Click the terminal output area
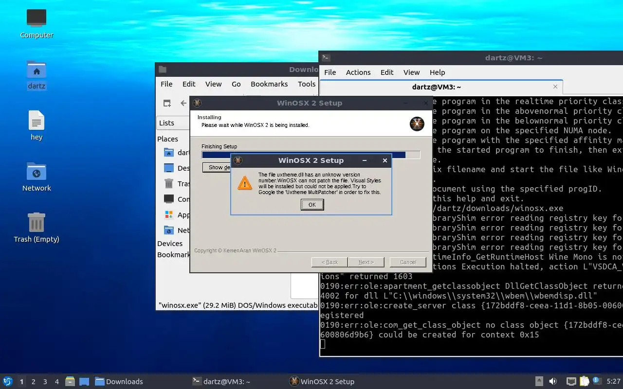623x389 pixels. [x=471, y=226]
